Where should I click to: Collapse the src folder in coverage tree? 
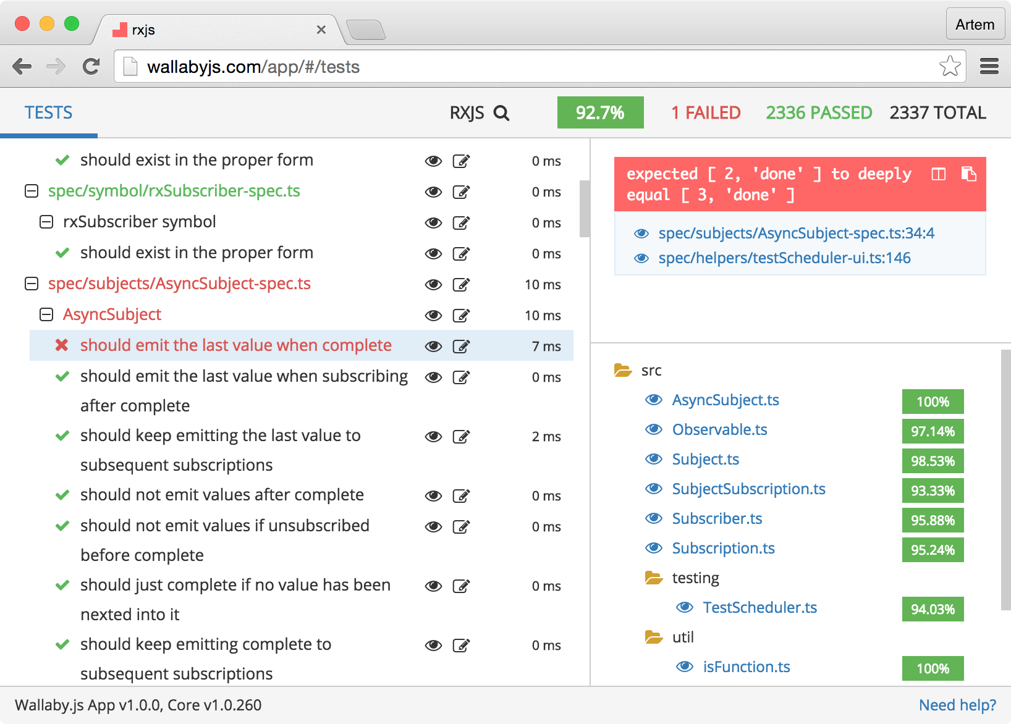click(x=623, y=370)
